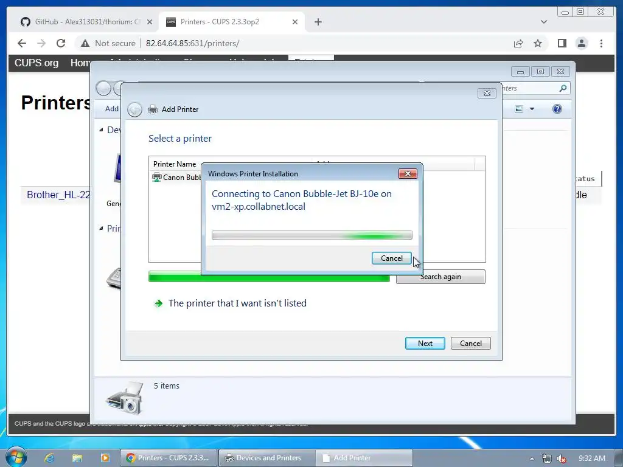Open the Chrome three-dot menu
The image size is (623, 467).
[x=601, y=43]
